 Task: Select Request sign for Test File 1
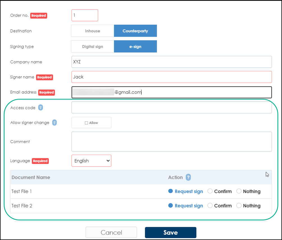(x=170, y=191)
